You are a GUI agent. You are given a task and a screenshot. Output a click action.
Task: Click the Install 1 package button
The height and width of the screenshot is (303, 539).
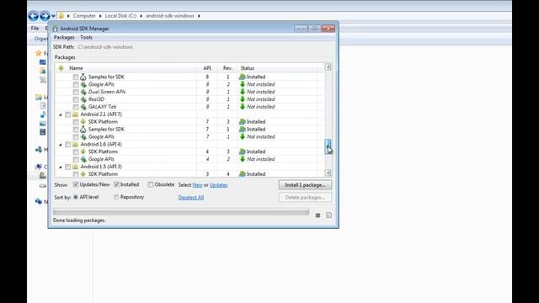(x=305, y=185)
